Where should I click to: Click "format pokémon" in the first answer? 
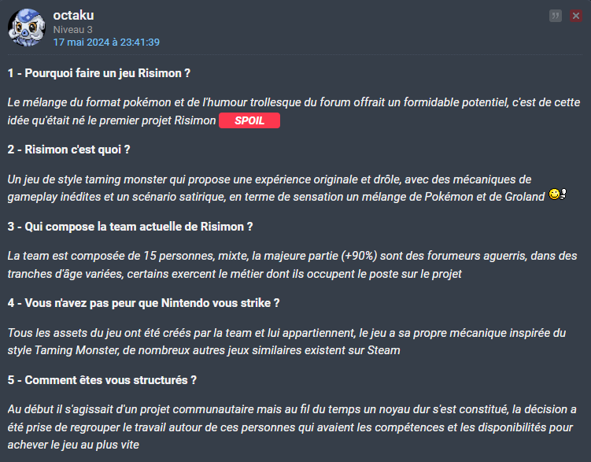[x=110, y=103]
